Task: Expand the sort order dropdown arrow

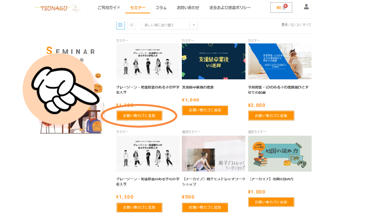Action: [x=194, y=25]
